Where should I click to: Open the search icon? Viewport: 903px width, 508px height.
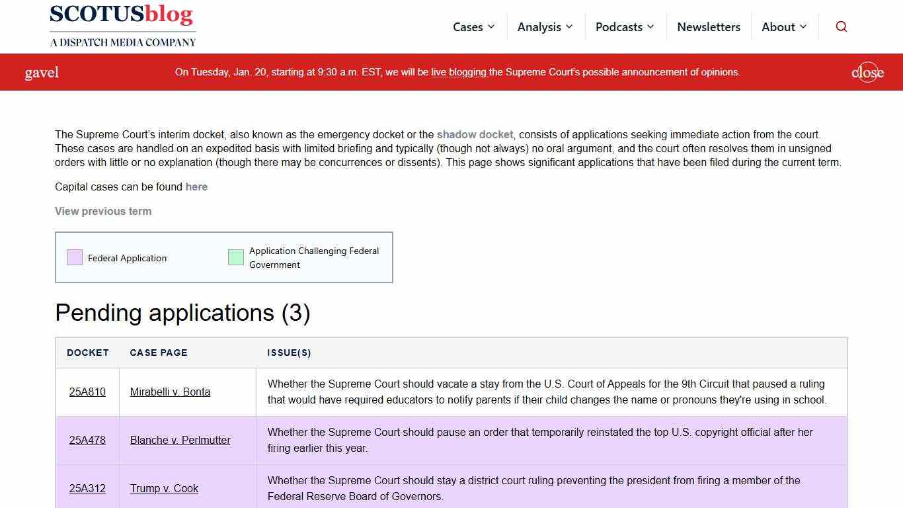coord(841,26)
